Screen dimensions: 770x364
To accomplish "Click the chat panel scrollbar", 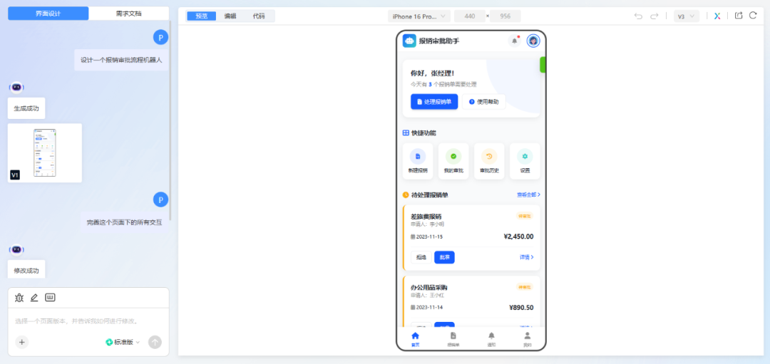I will (170, 120).
